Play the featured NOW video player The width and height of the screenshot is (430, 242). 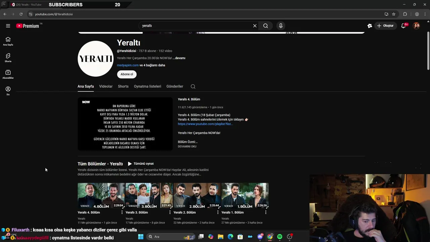click(x=125, y=124)
